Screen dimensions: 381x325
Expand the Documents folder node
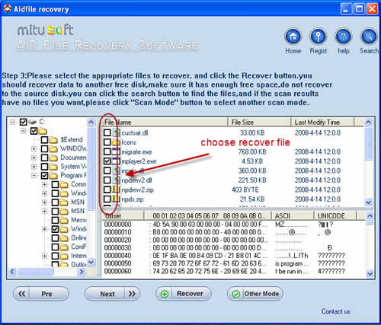click(x=34, y=158)
